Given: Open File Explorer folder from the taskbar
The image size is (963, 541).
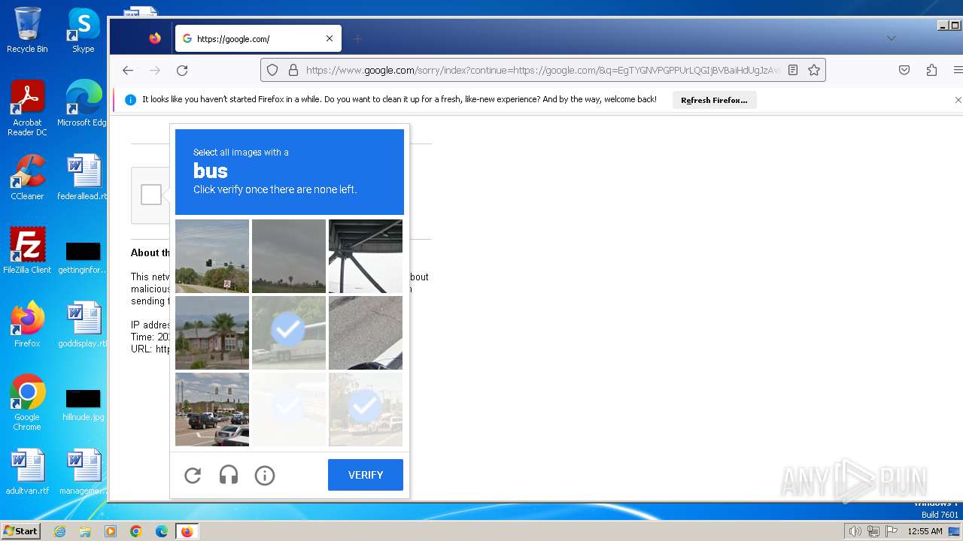Looking at the screenshot, I should pyautogui.click(x=85, y=531).
